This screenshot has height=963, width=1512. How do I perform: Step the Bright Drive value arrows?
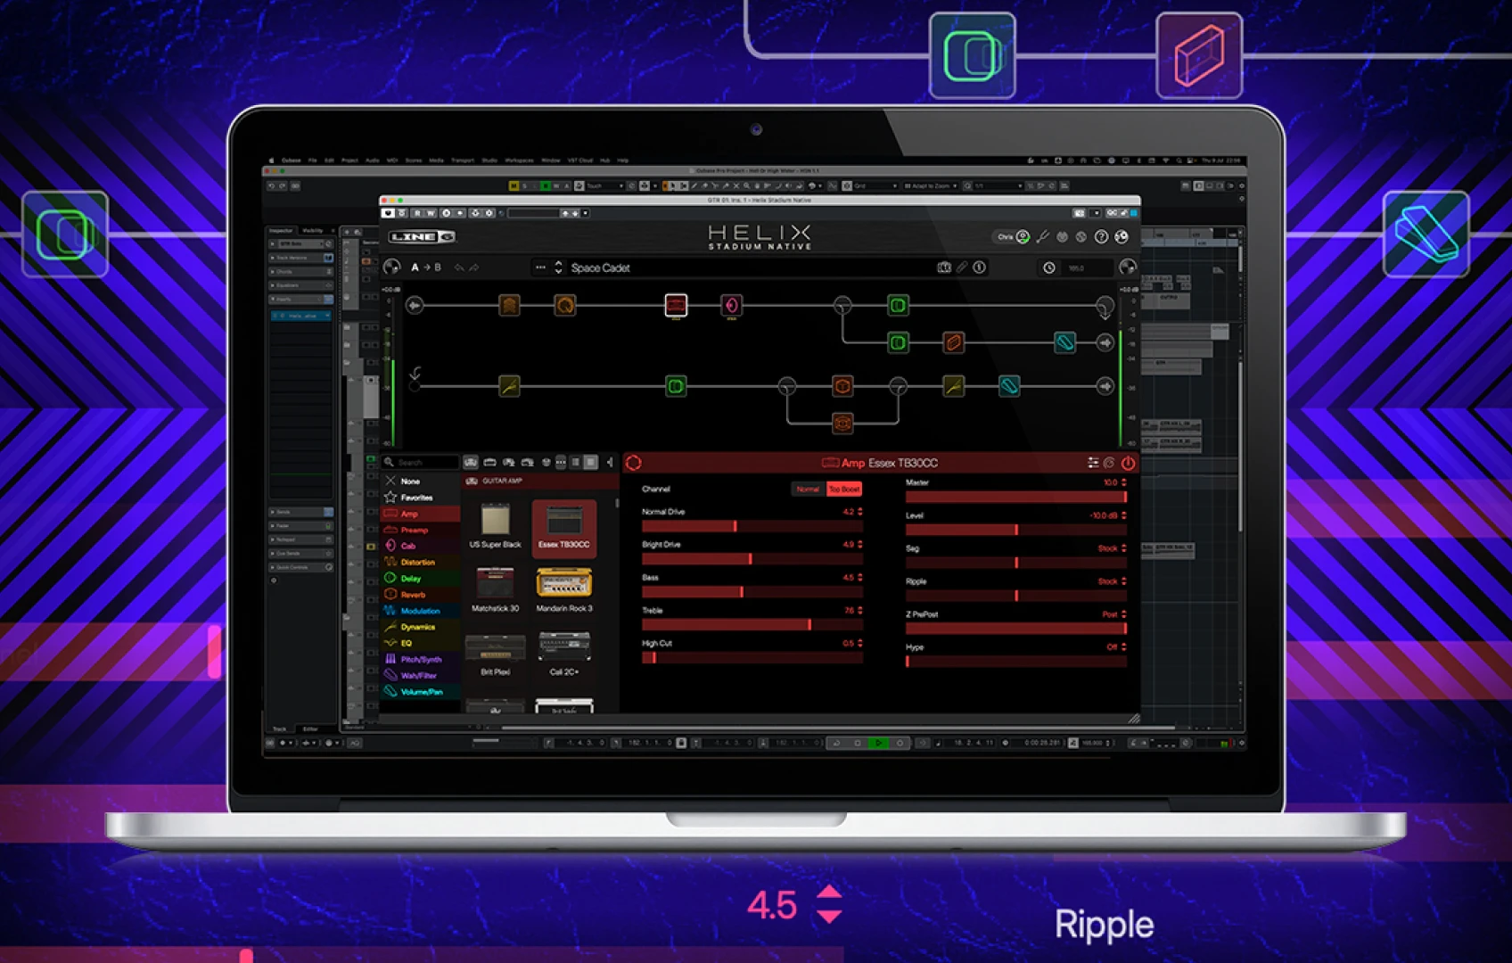[859, 545]
